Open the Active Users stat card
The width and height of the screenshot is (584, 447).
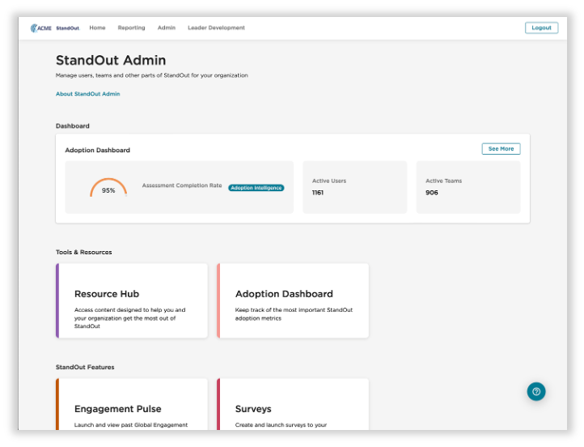(354, 187)
